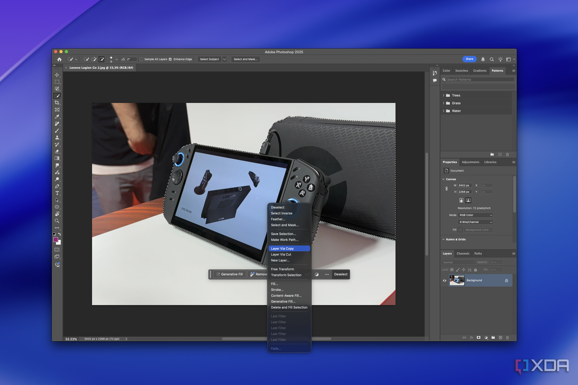Image resolution: width=578 pixels, height=385 pixels.
Task: Click Select Subject button
Action: (x=209, y=59)
